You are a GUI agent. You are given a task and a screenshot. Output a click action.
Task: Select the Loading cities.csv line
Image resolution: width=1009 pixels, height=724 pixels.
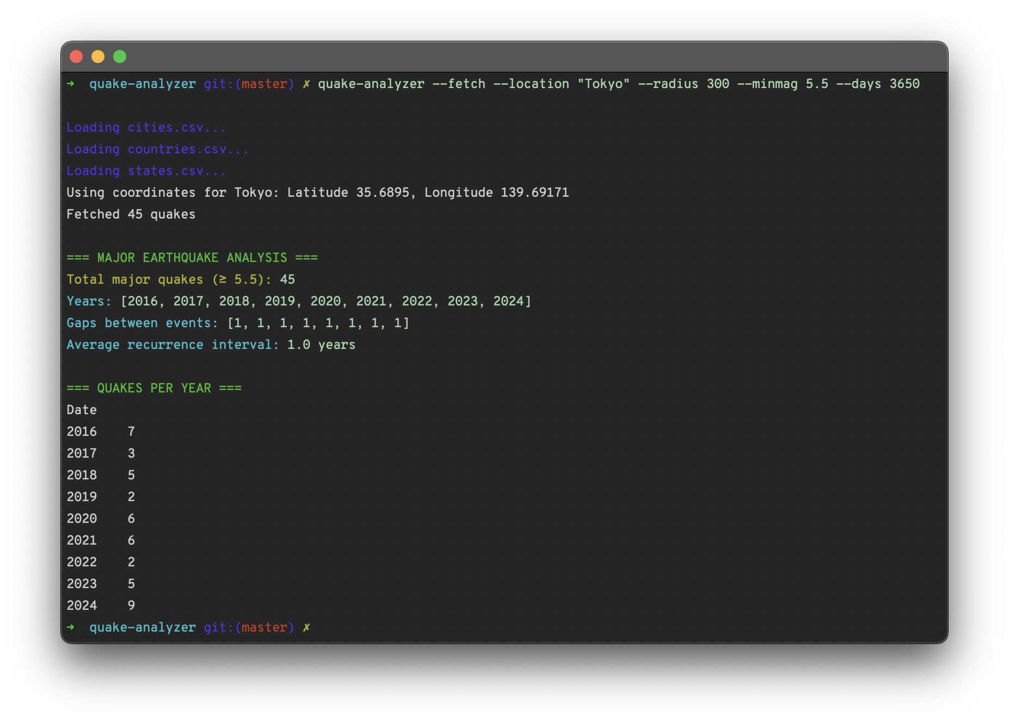coord(146,127)
